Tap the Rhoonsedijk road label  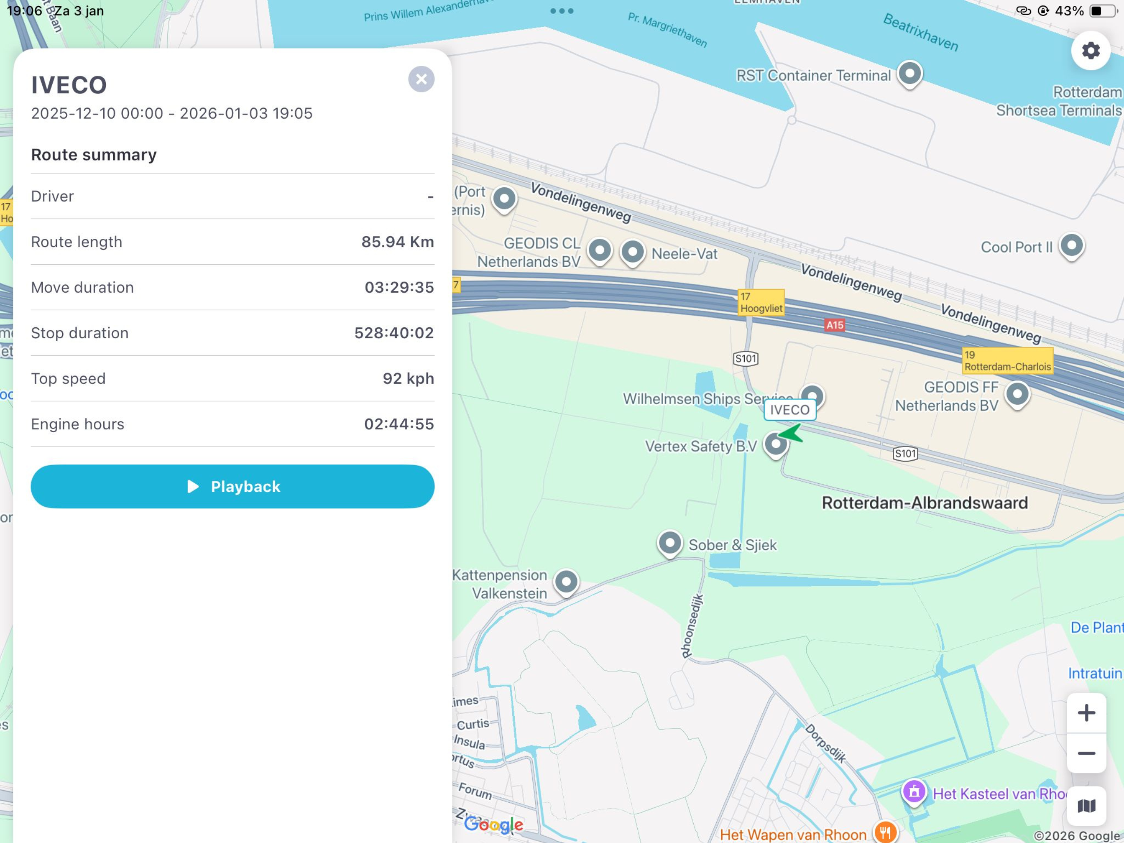(693, 626)
